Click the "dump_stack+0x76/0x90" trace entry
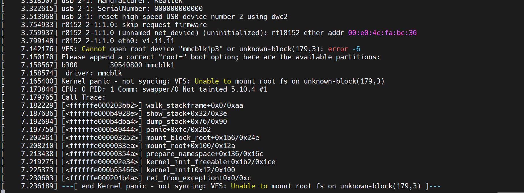Image resolution: width=524 pixels, height=193 pixels. pos(187,122)
